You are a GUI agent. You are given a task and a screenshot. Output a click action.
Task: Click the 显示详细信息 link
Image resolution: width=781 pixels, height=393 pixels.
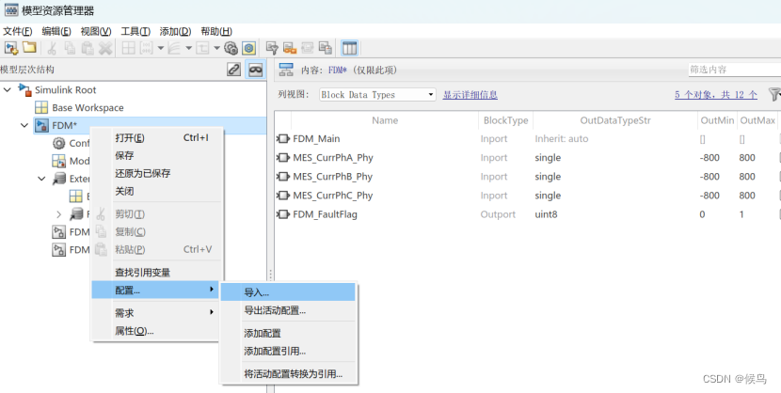[470, 95]
